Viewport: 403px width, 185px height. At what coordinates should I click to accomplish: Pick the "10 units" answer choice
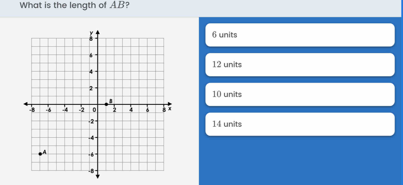tap(300, 95)
